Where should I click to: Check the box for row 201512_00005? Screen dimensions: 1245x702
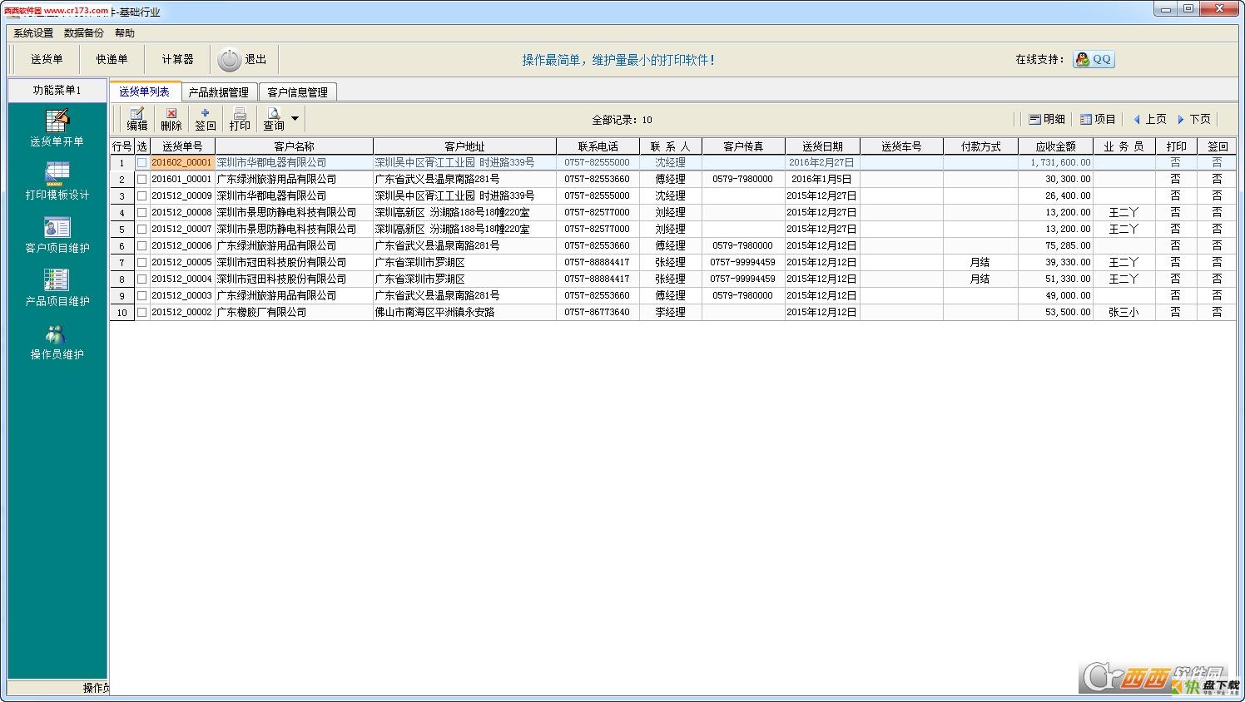point(141,263)
